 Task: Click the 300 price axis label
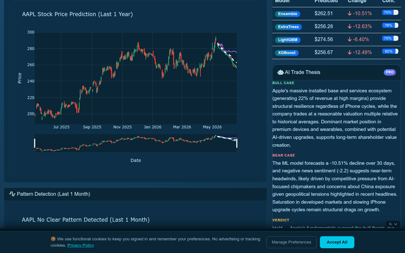point(31,32)
